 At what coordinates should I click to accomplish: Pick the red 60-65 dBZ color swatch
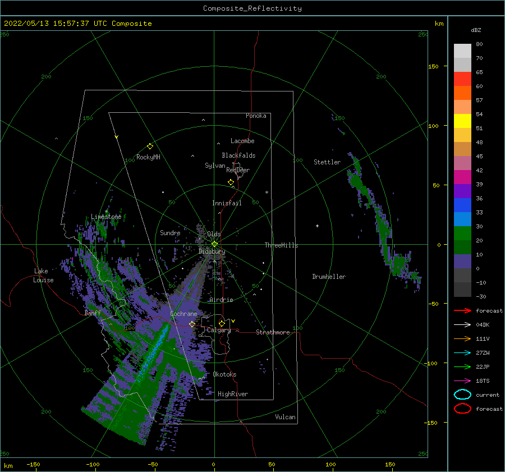462,79
